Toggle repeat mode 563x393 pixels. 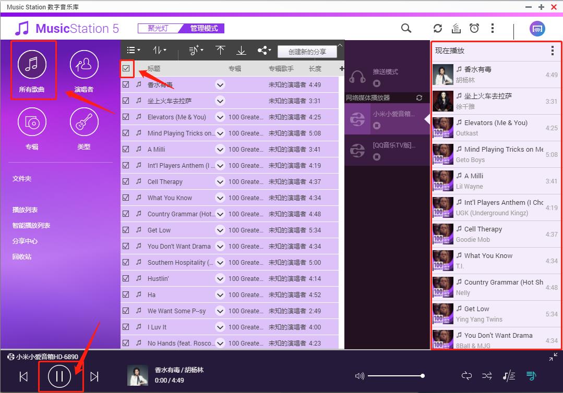(x=466, y=376)
